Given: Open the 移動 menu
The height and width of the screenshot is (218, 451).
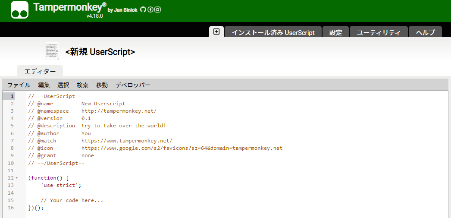Looking at the screenshot, I should (x=102, y=85).
